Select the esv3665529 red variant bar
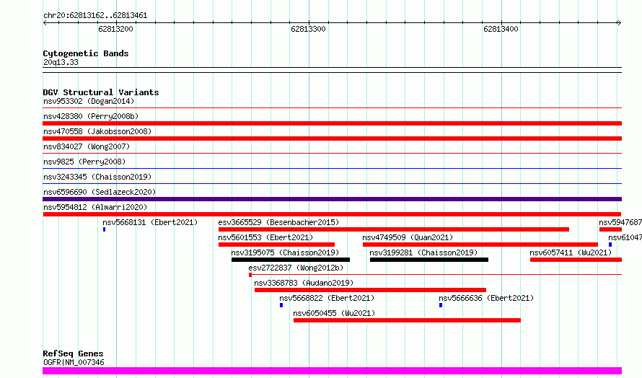 tap(394, 229)
